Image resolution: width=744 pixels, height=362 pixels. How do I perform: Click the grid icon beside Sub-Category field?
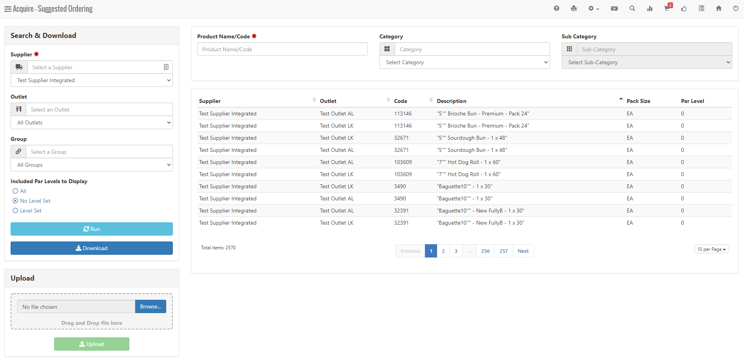pyautogui.click(x=570, y=49)
